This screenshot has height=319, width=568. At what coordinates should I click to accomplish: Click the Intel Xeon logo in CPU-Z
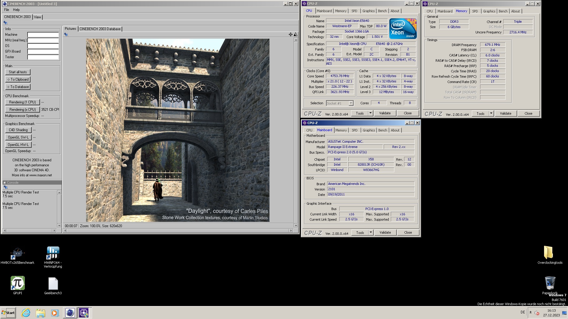coord(403,29)
